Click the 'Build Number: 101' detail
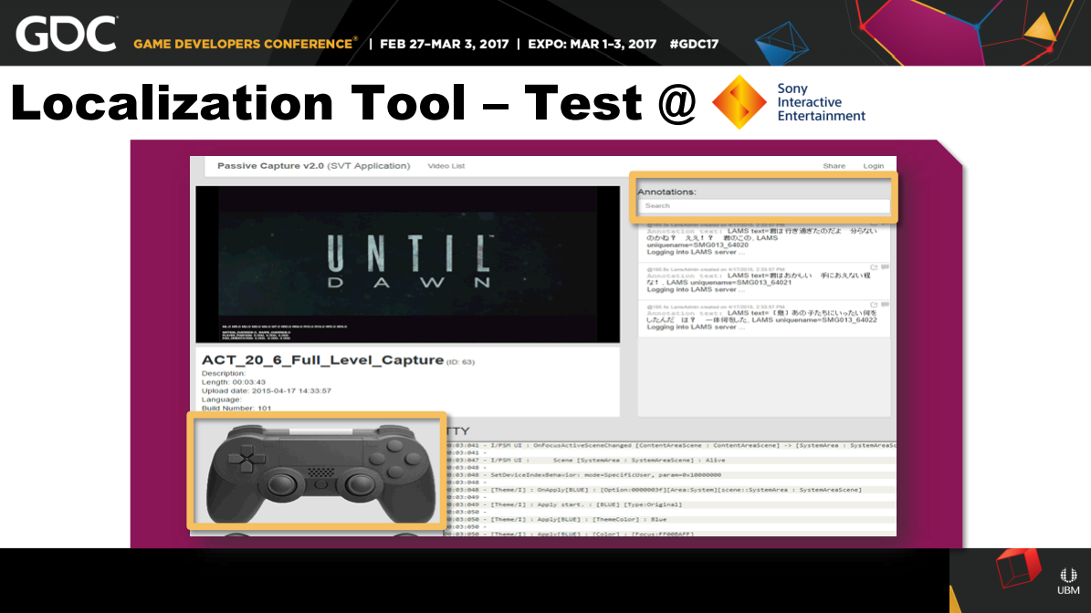The image size is (1091, 613). coord(236,408)
